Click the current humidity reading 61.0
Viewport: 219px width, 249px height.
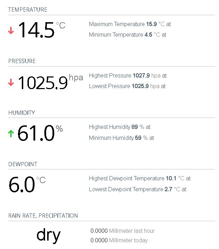pyautogui.click(x=36, y=134)
